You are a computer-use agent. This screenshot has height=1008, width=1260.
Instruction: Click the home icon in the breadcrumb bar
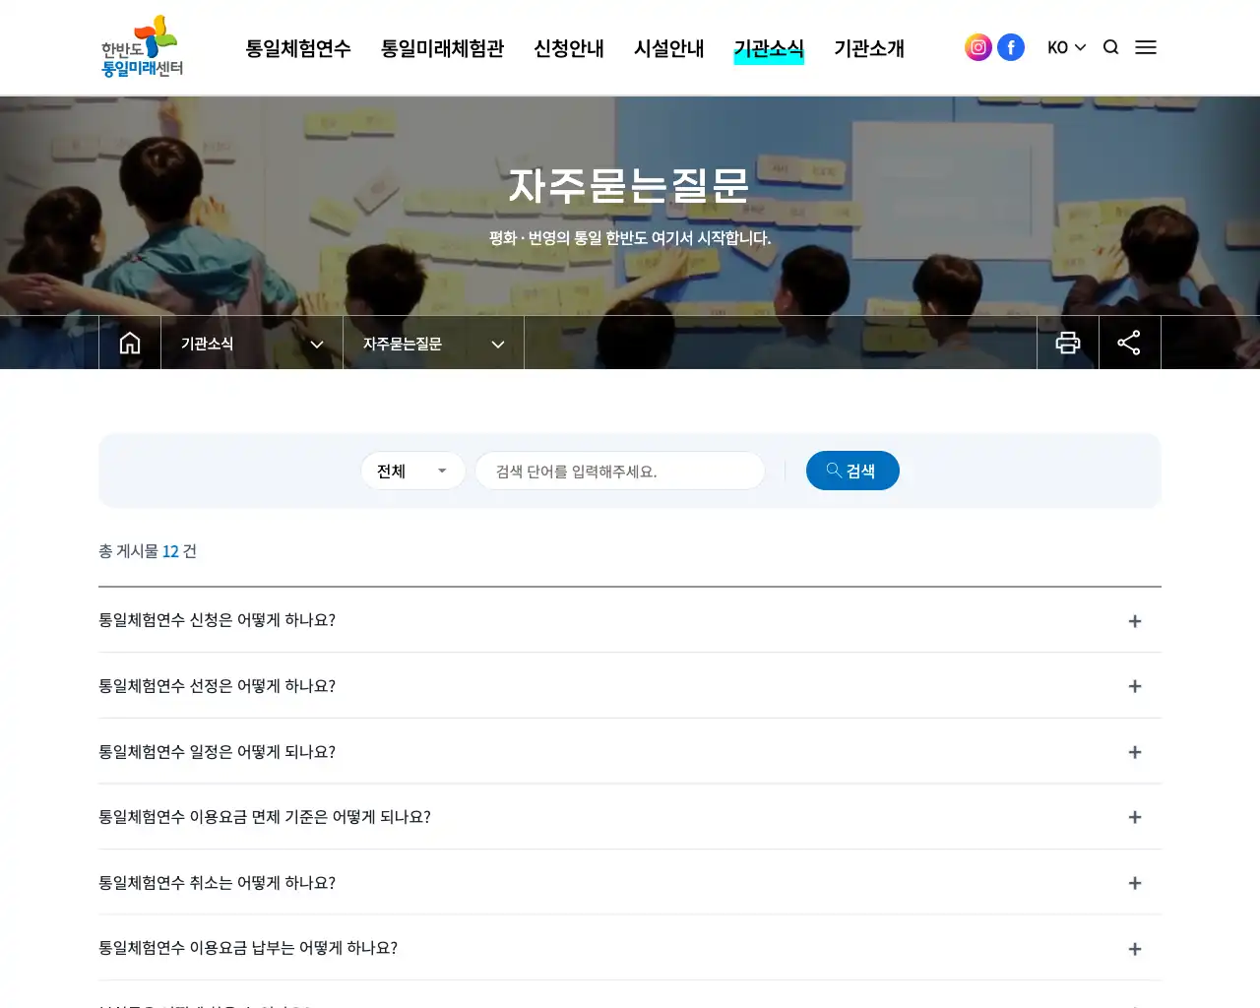pyautogui.click(x=129, y=342)
